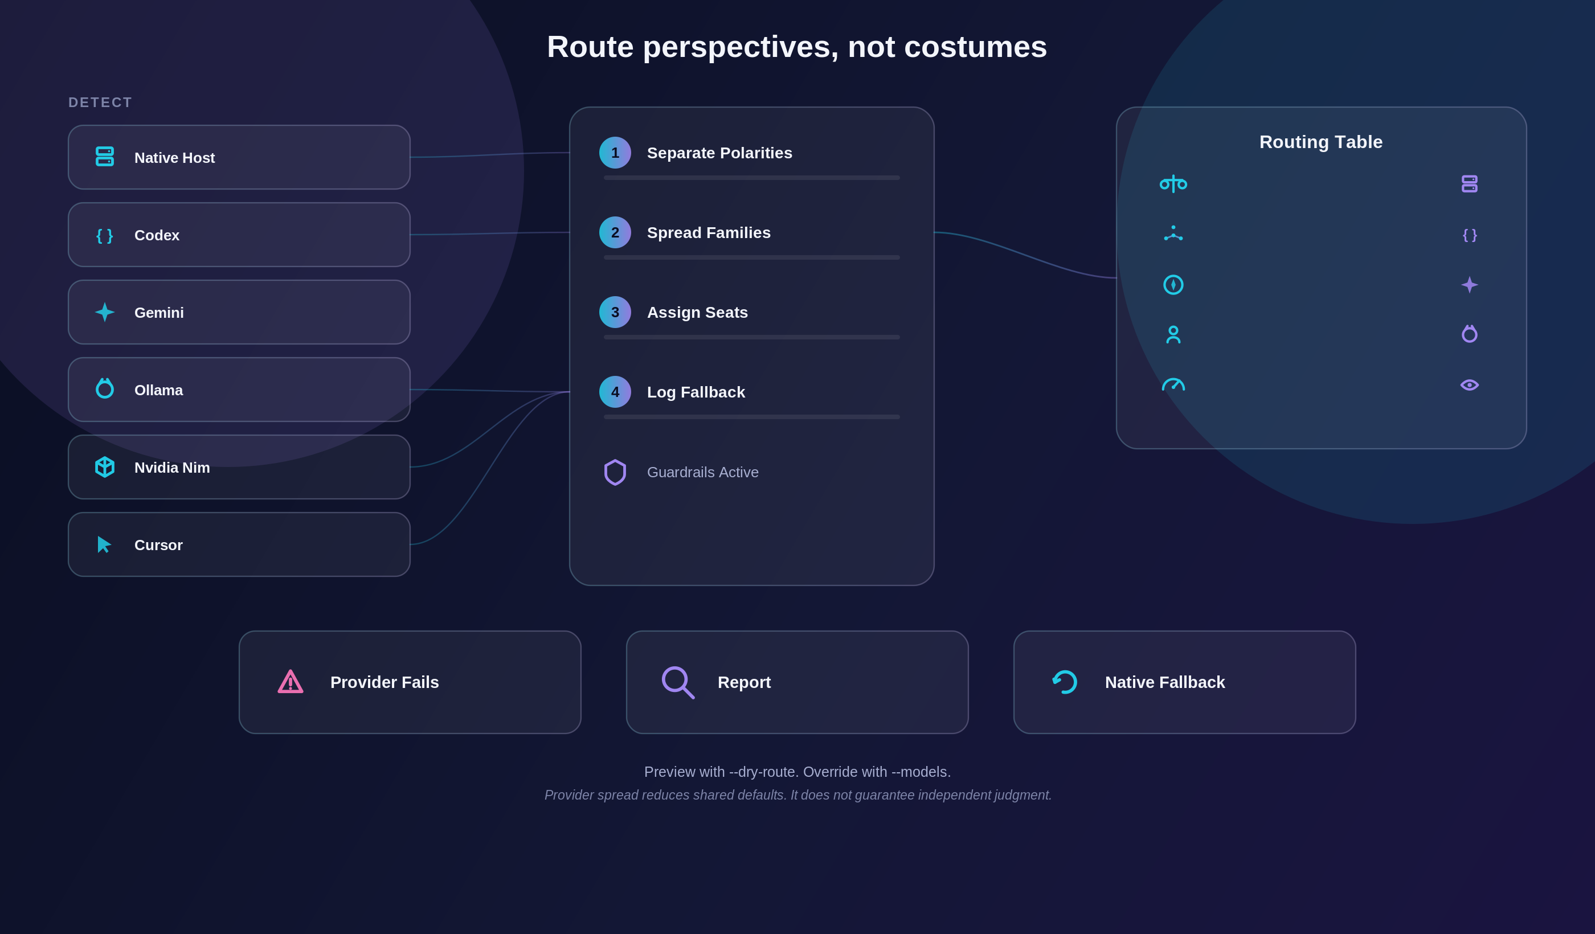Click the Native Fallback refresh arrow icon
Screen dimensions: 1595x934
[1065, 682]
